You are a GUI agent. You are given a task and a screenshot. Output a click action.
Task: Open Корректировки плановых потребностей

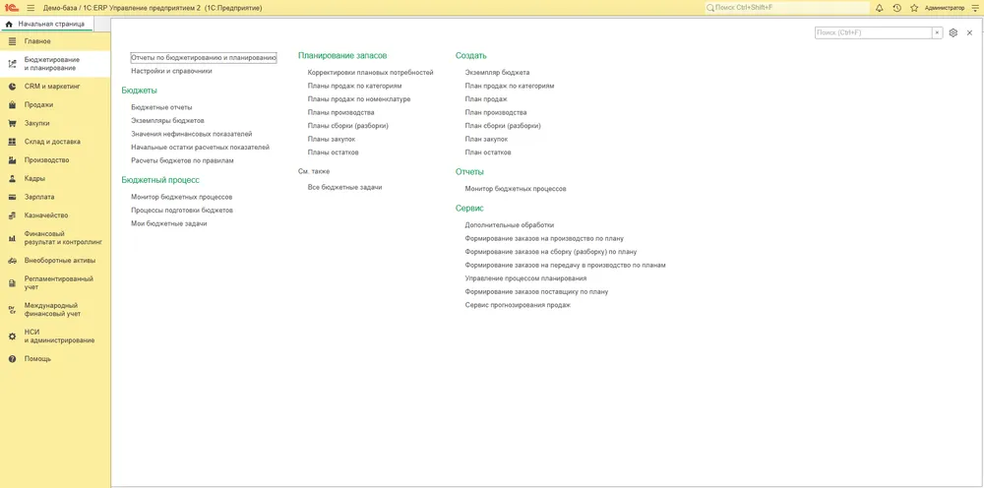coord(370,73)
